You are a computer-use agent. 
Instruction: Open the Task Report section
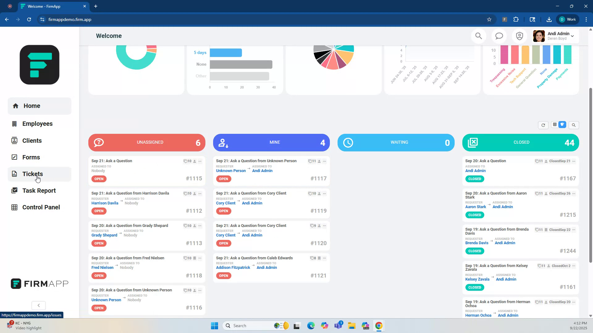click(15, 191)
